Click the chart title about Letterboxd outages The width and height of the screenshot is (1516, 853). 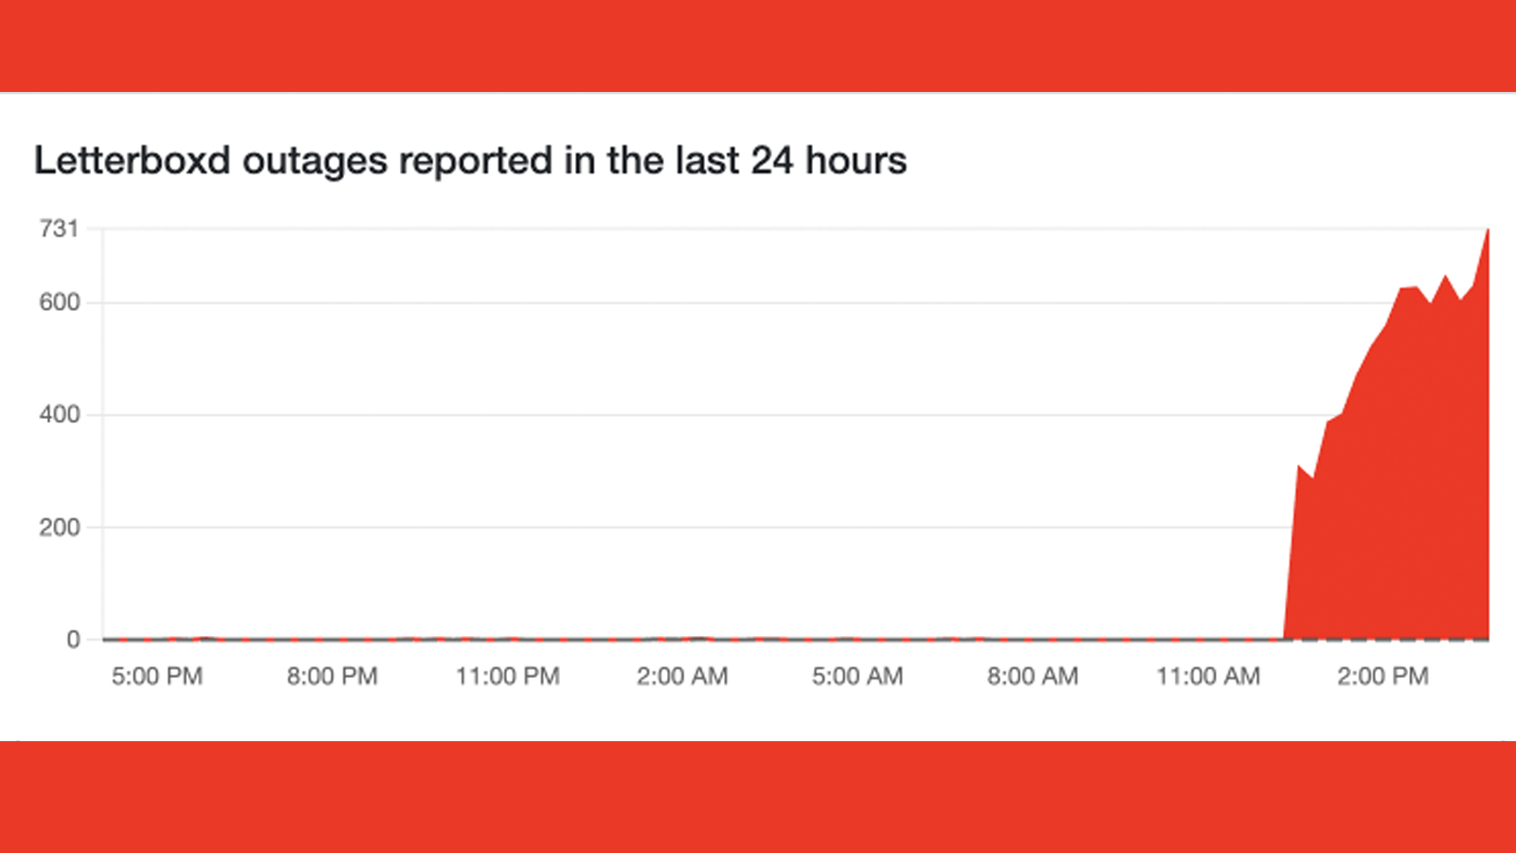click(470, 161)
